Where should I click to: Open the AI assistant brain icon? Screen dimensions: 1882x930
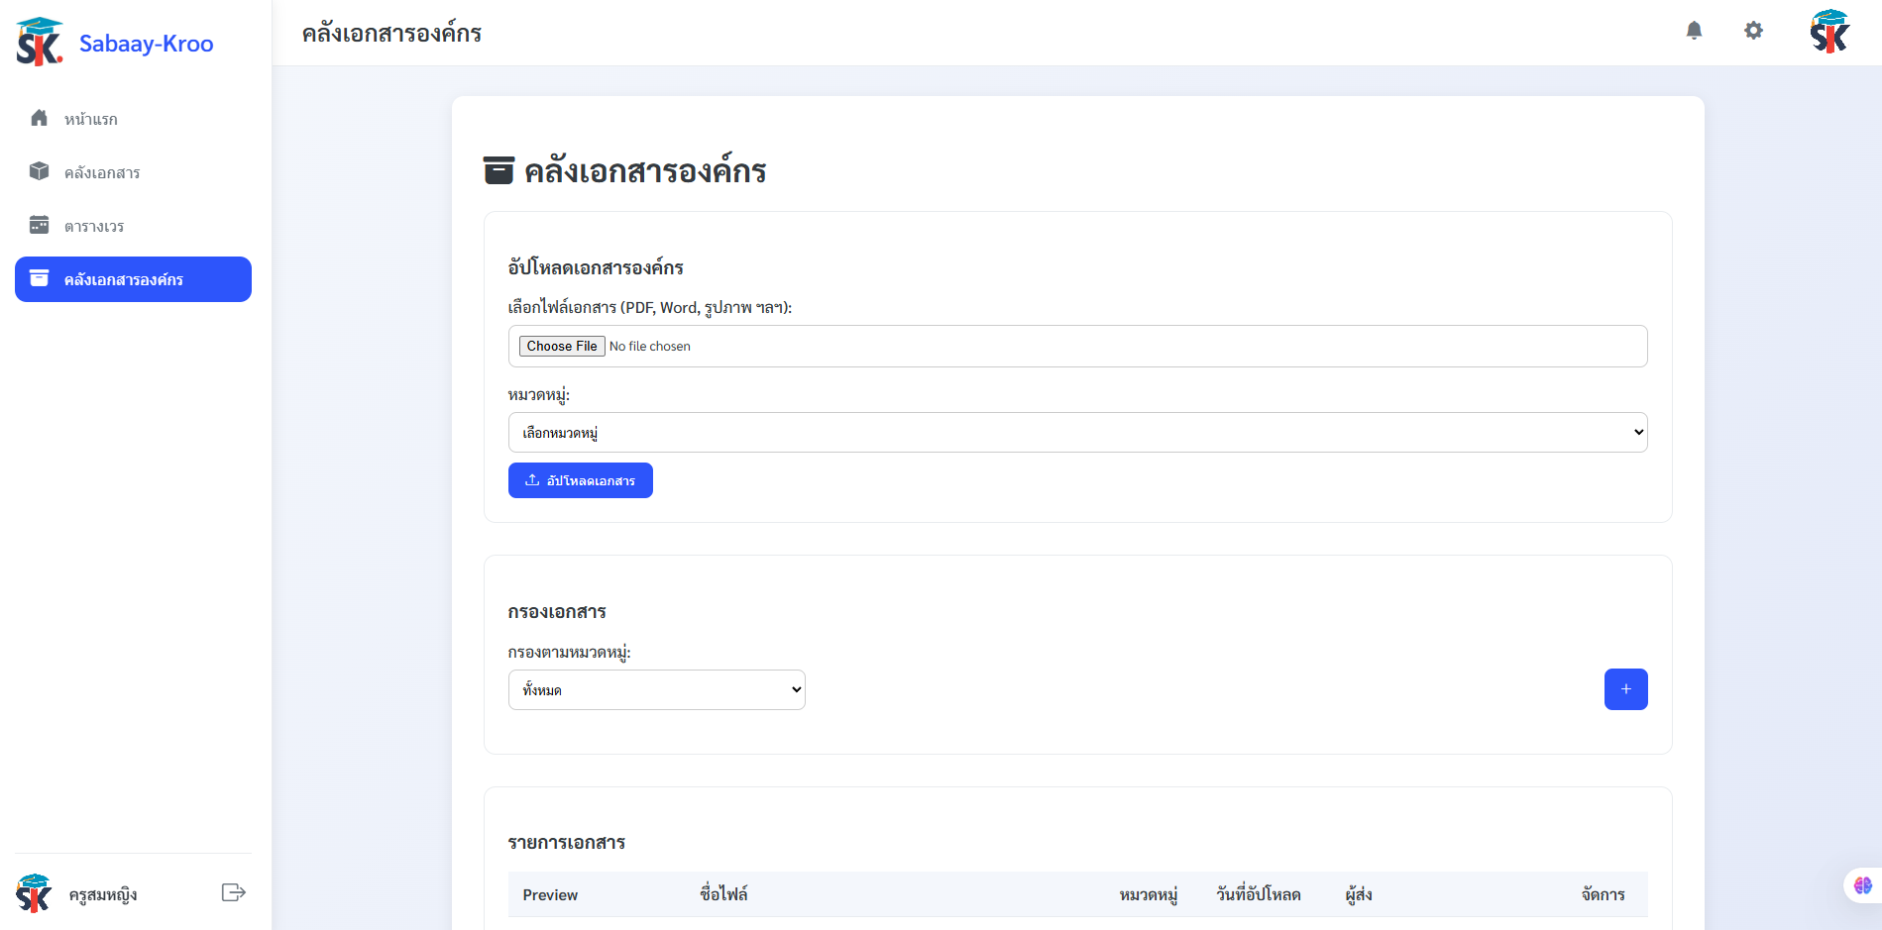point(1860,884)
